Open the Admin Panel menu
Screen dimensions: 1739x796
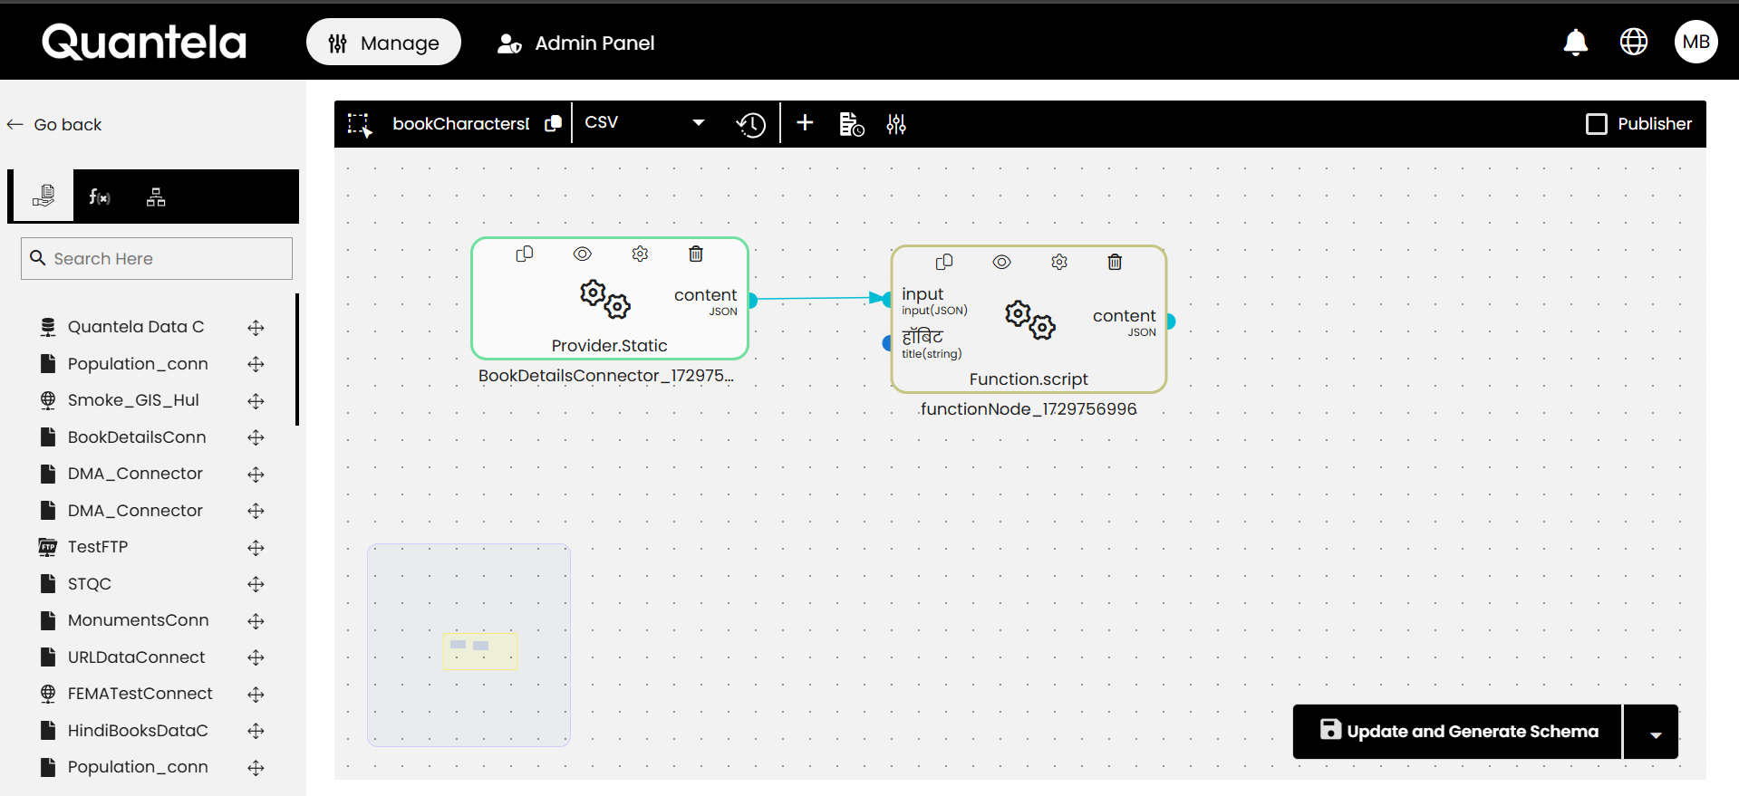tap(576, 43)
